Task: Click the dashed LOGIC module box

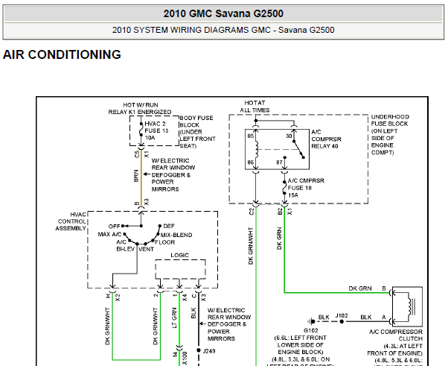Action: [x=180, y=269]
